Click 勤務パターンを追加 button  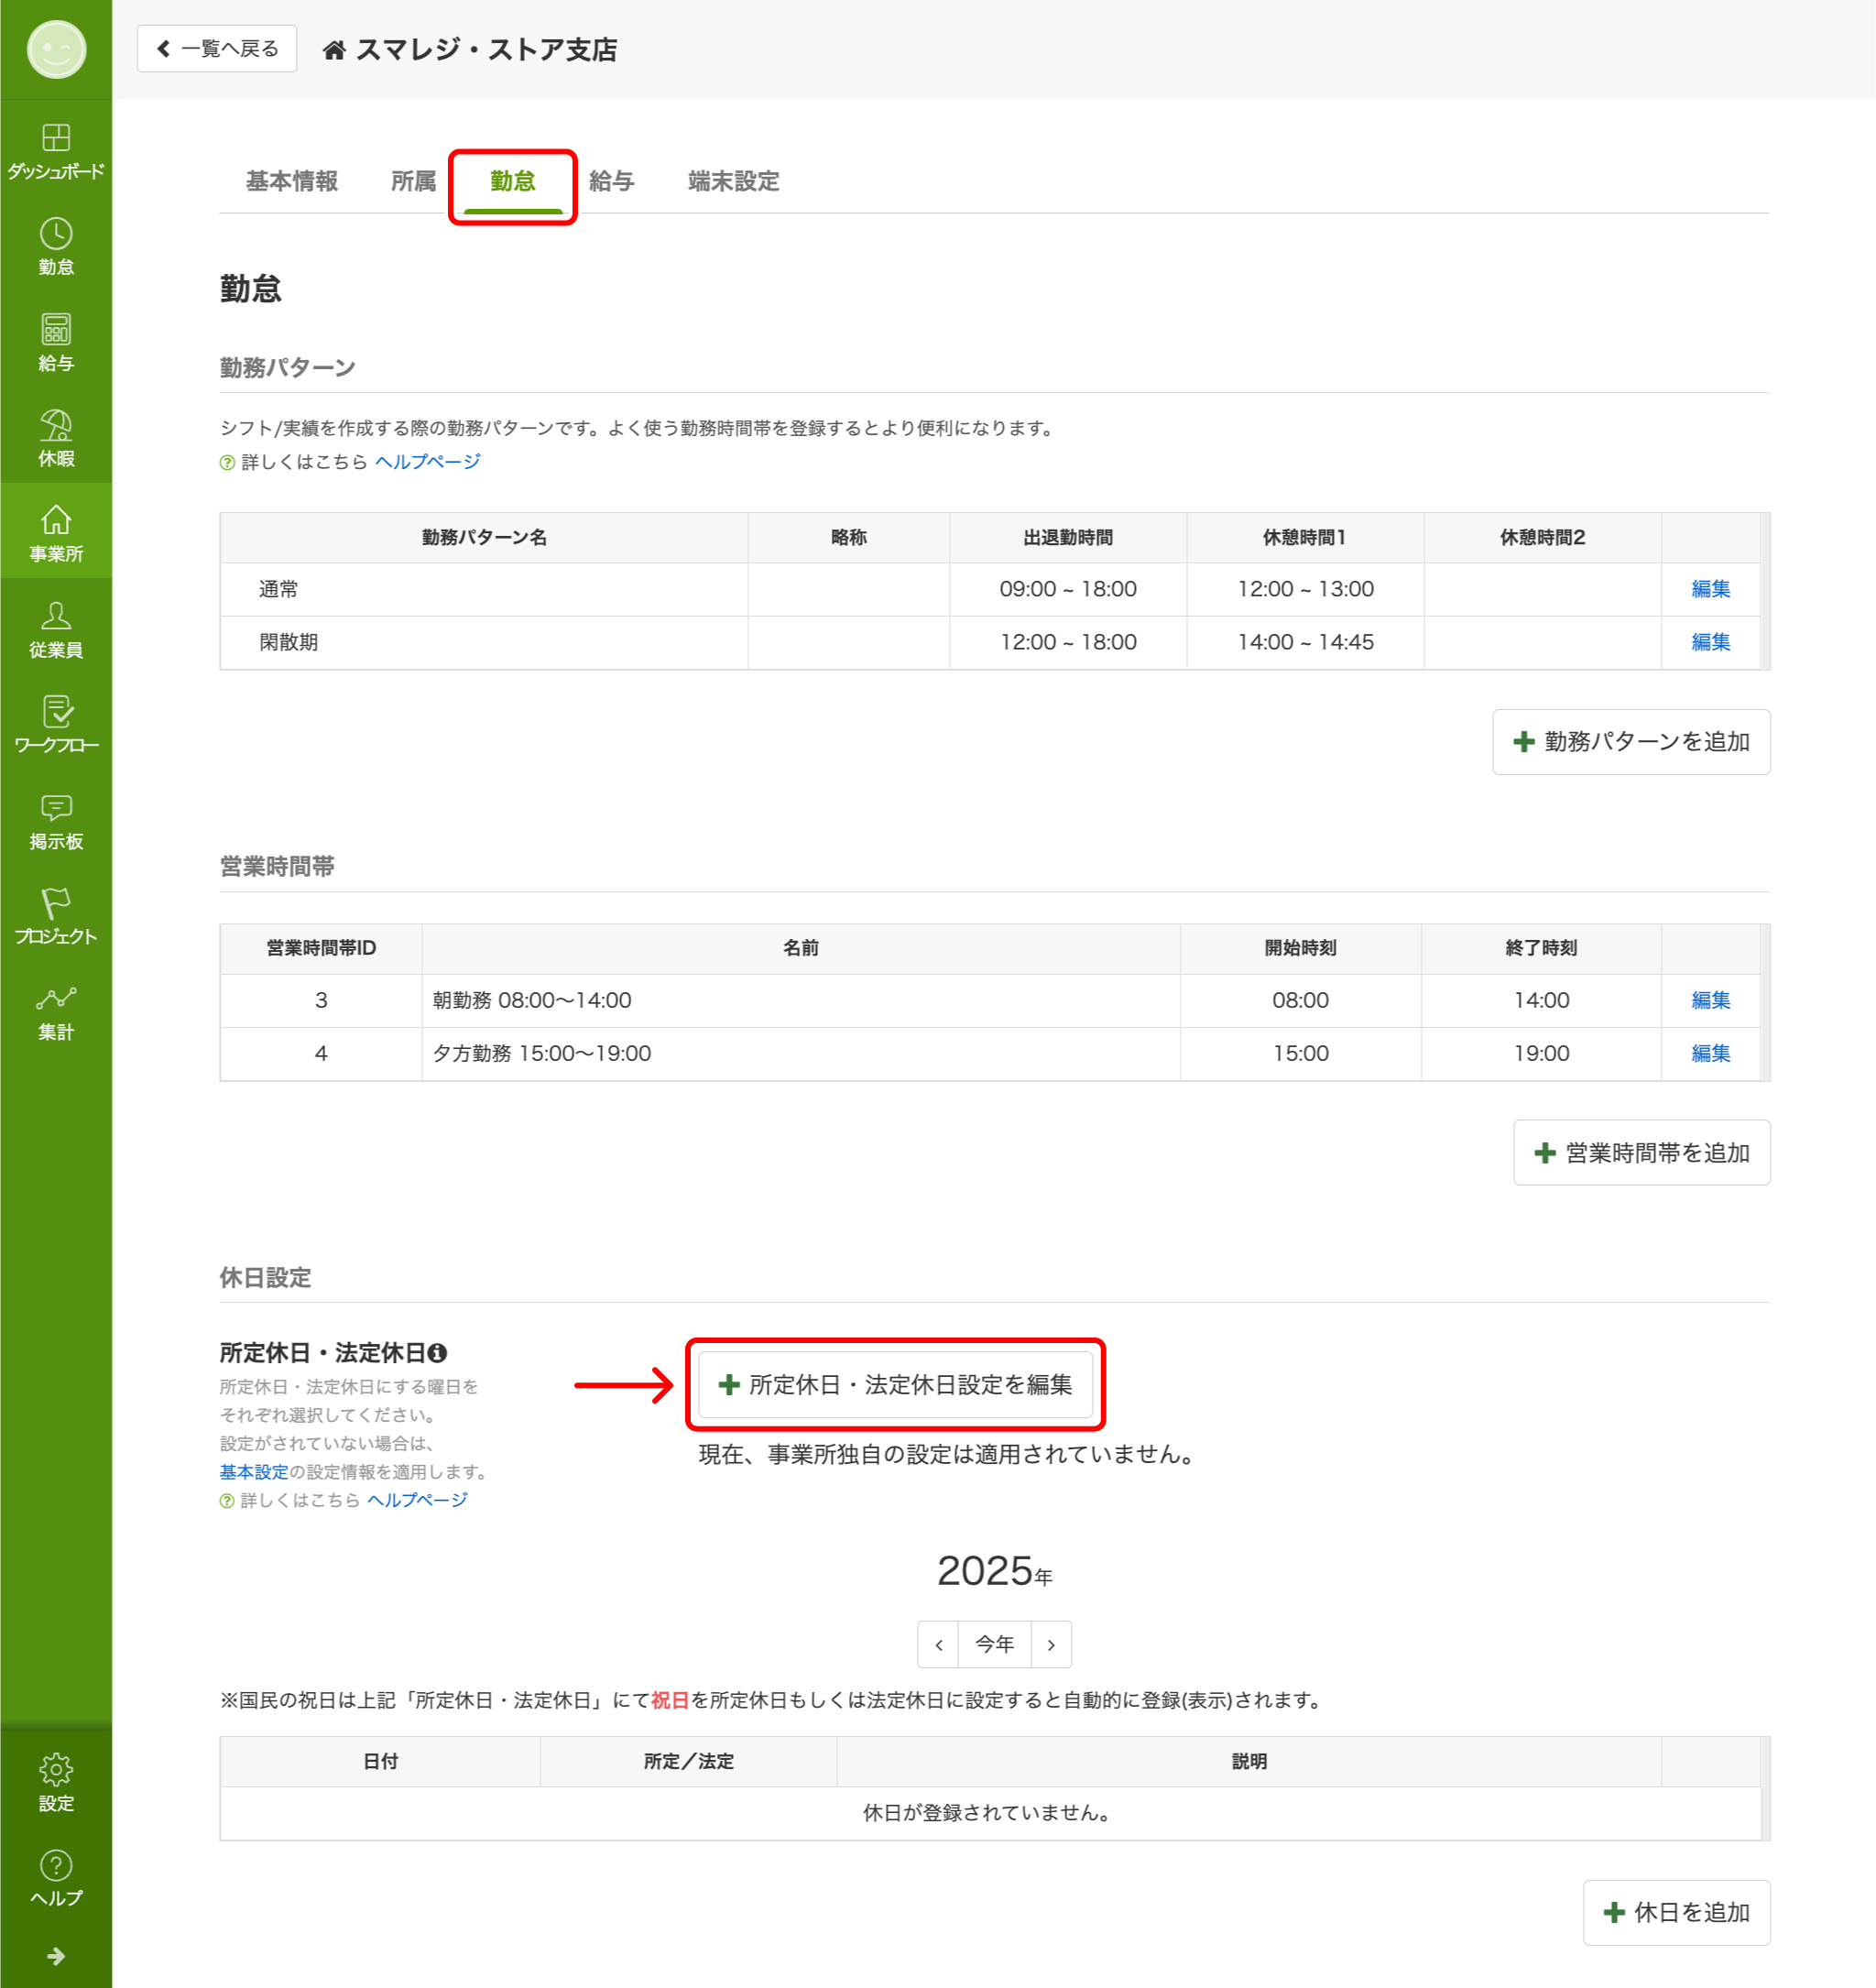coord(1630,742)
